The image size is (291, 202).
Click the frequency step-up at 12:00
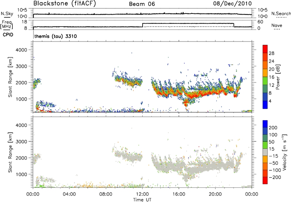[x=143, y=25]
